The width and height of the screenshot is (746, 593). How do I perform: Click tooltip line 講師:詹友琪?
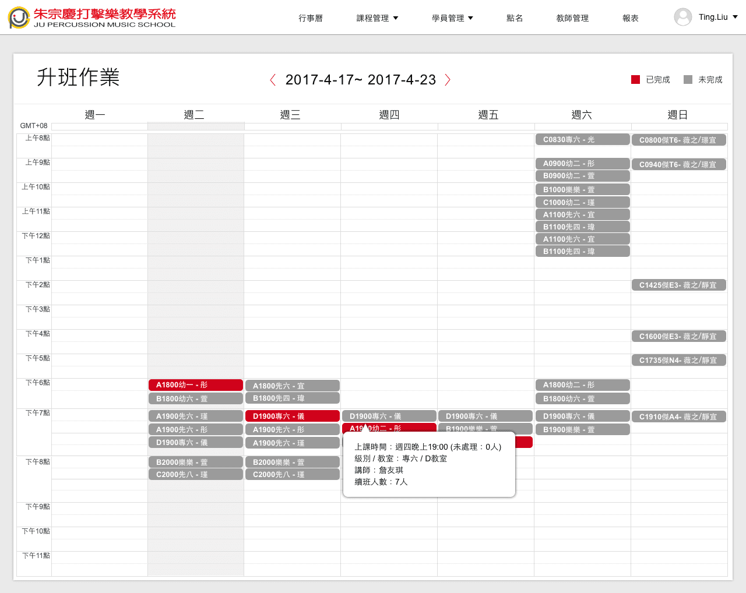point(379,470)
